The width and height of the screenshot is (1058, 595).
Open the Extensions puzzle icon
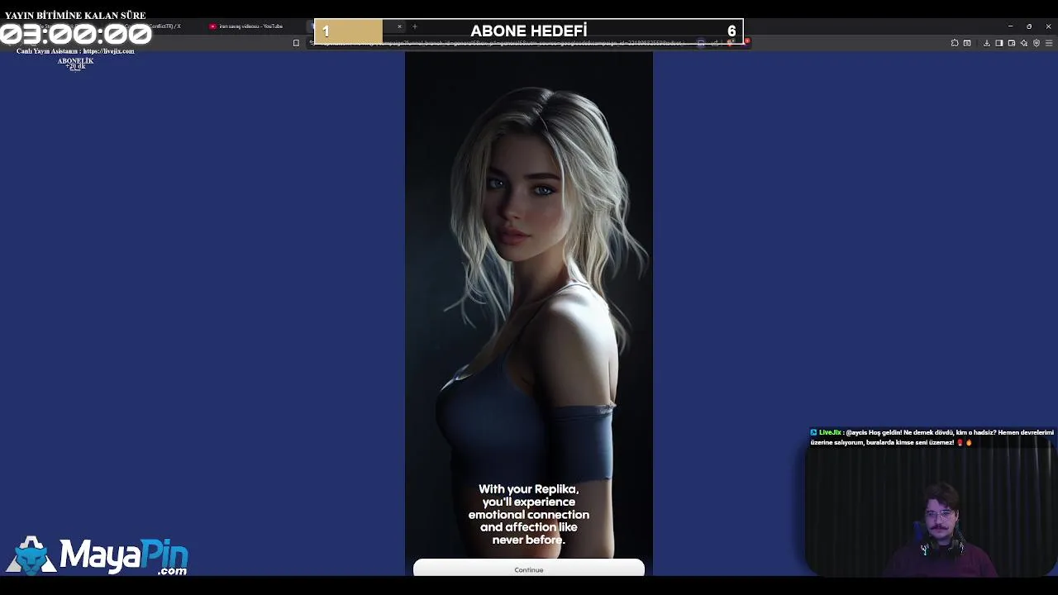click(955, 43)
